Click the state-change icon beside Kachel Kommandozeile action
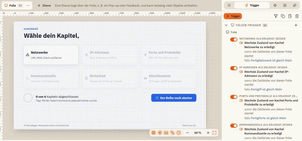 (241, 129)
